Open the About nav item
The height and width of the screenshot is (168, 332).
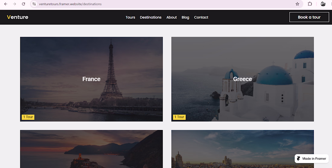point(171,17)
